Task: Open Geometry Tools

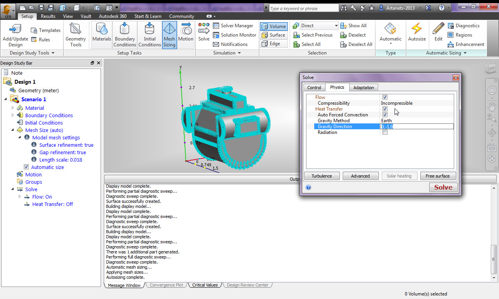Action: pos(76,35)
